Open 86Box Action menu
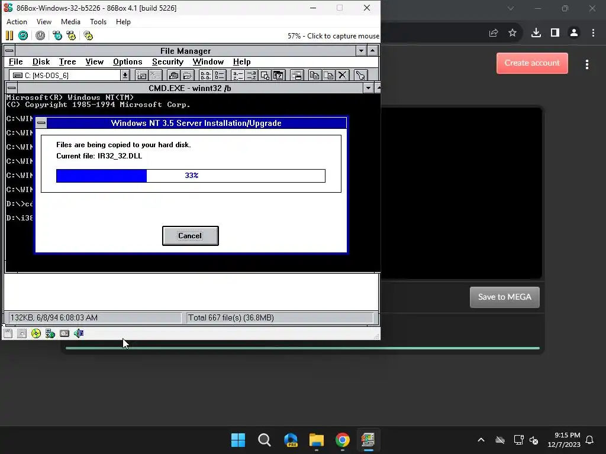 click(17, 22)
